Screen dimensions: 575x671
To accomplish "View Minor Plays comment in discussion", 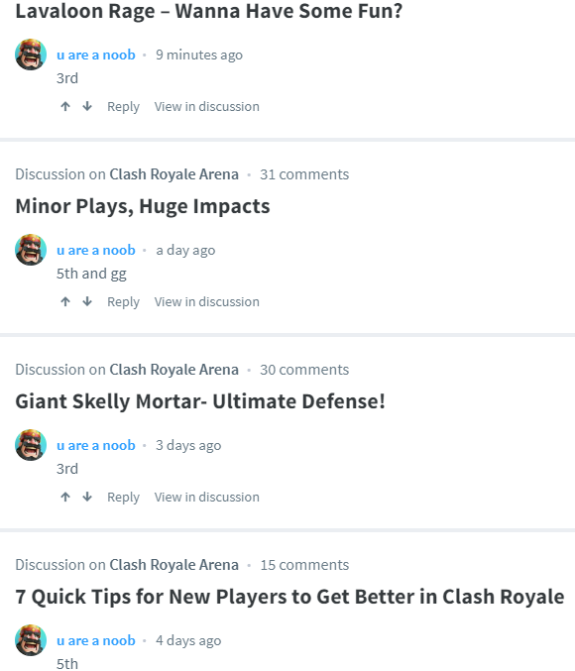I will 207,301.
